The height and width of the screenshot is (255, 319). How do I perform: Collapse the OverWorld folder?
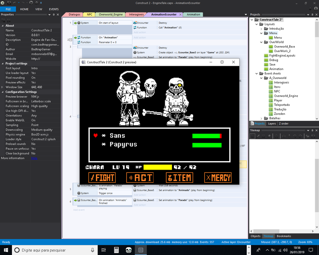262,42
